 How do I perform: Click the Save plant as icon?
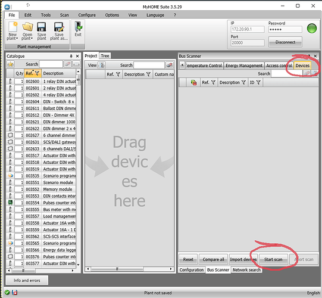pyautogui.click(x=59, y=27)
